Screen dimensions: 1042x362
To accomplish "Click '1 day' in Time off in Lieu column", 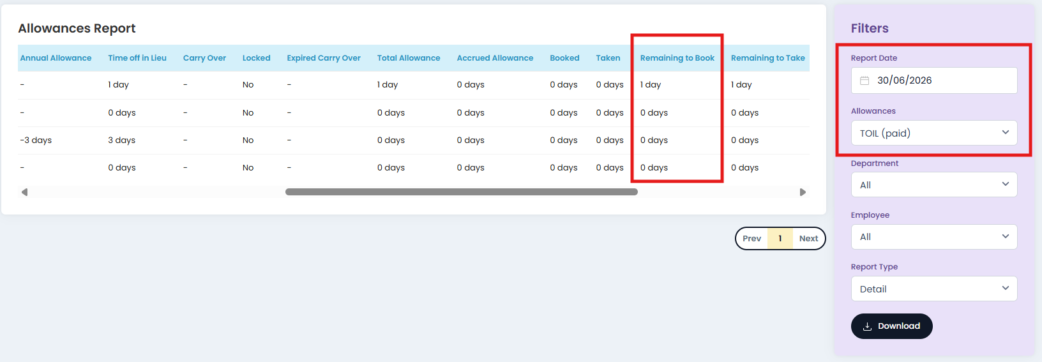I will pos(118,85).
